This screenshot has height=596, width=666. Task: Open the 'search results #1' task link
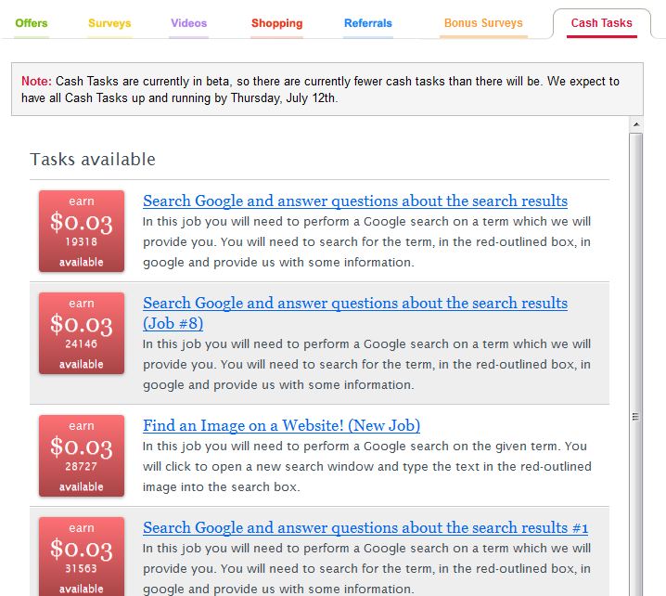coord(365,527)
